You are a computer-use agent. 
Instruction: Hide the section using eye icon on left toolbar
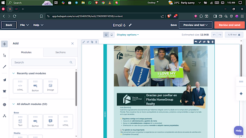coord(88,42)
